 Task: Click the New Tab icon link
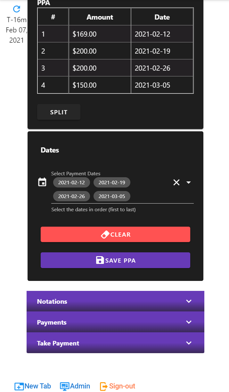click(19, 386)
